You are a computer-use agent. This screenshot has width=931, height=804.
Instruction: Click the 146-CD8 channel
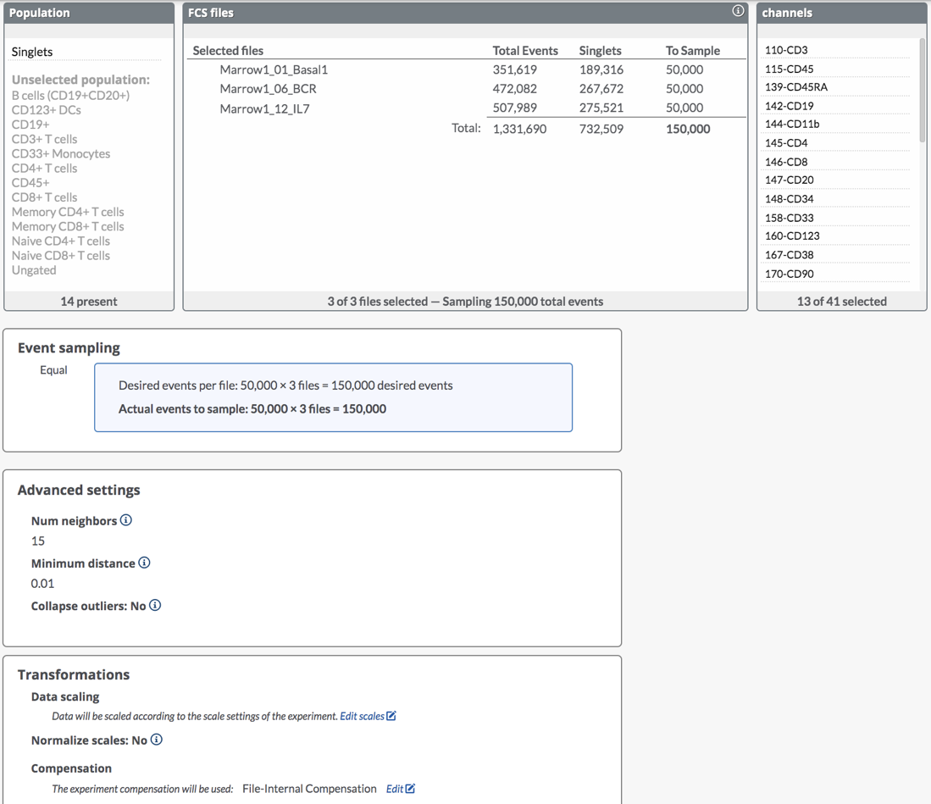[786, 162]
